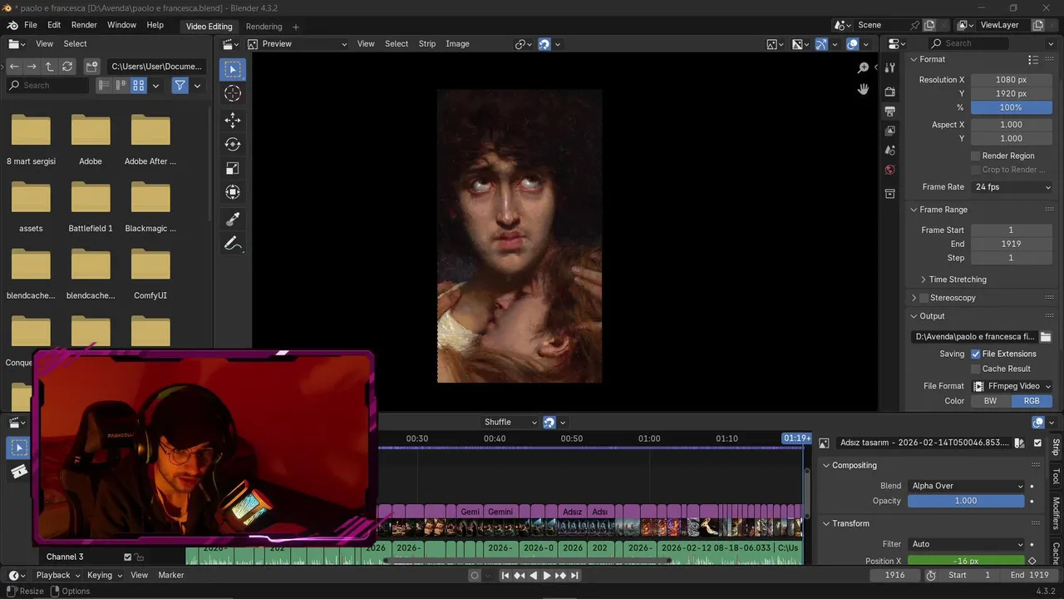Open the Render properties tab icon
Screen dimensions: 1064x599
(x=890, y=91)
